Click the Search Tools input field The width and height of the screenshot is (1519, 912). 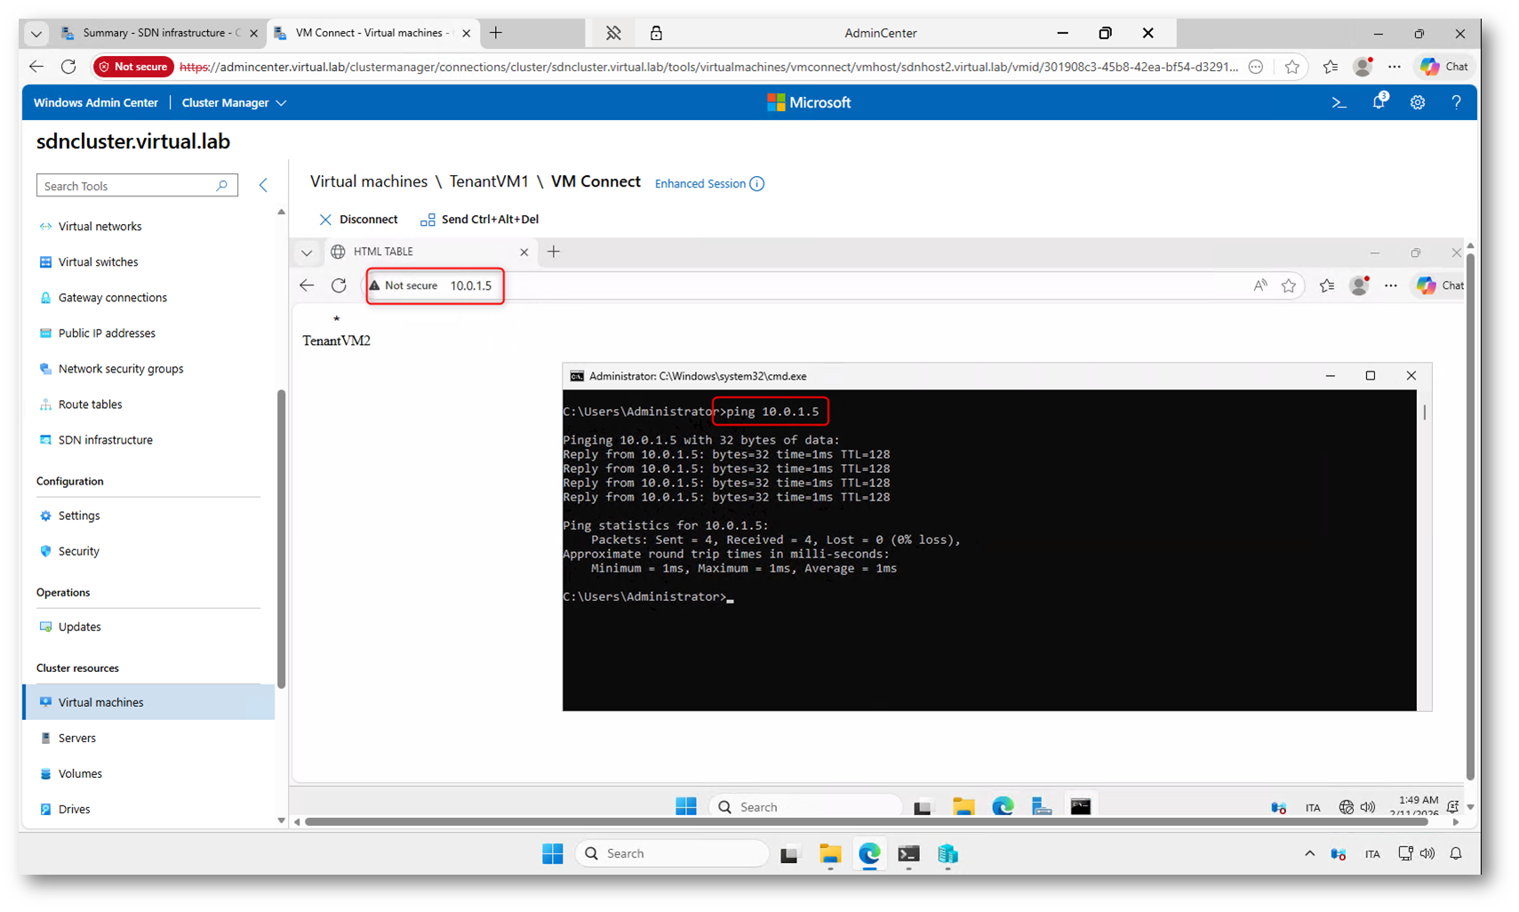point(128,186)
